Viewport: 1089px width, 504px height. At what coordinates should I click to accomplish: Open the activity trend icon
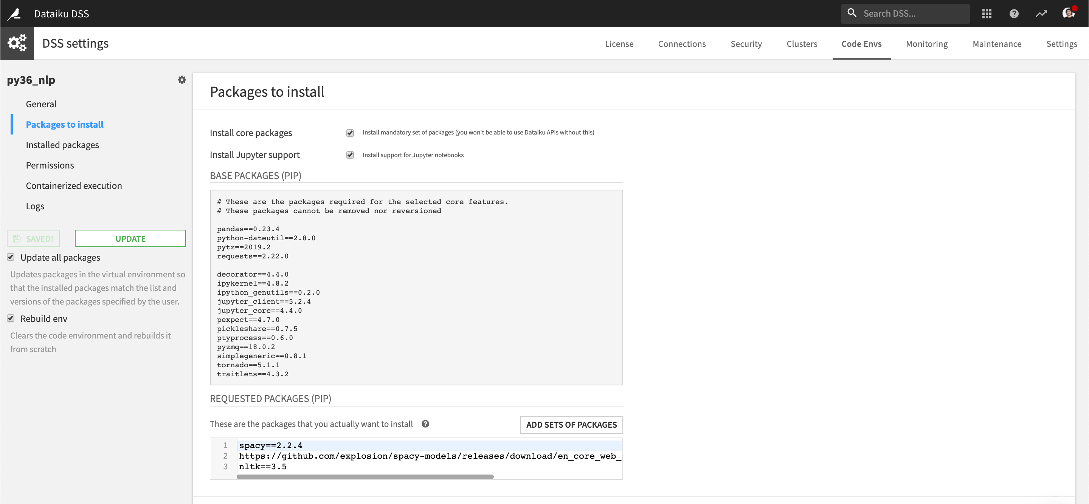coord(1041,14)
